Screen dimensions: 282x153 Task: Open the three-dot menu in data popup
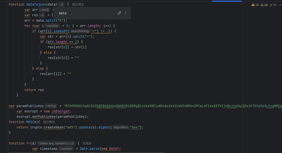coord(126,13)
